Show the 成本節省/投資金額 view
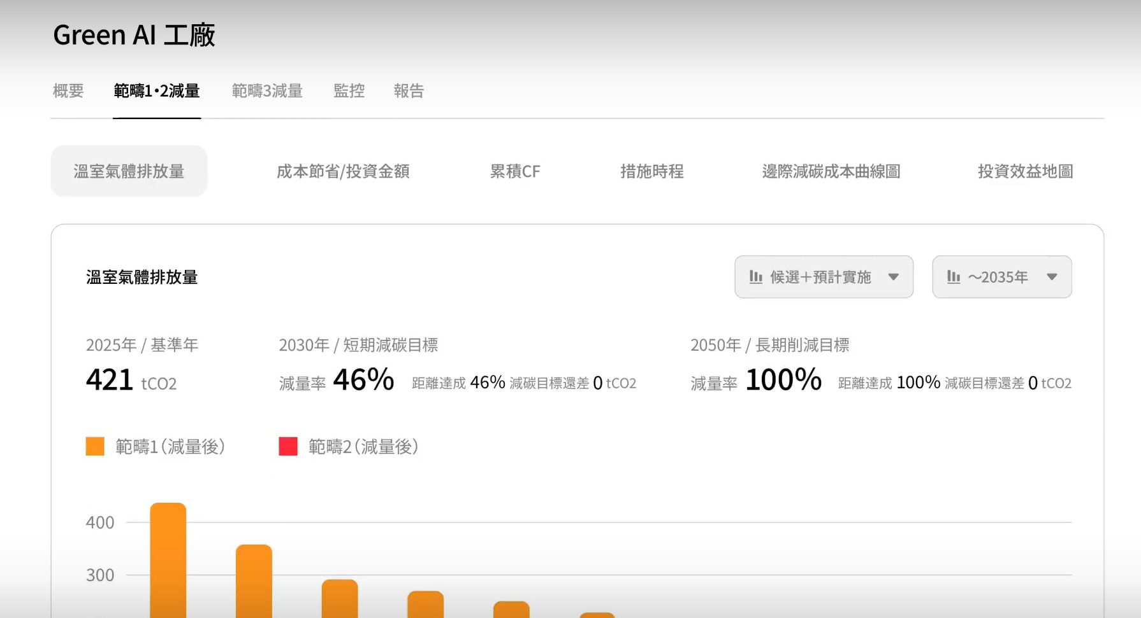Screen dimensions: 1141x618 click(343, 171)
